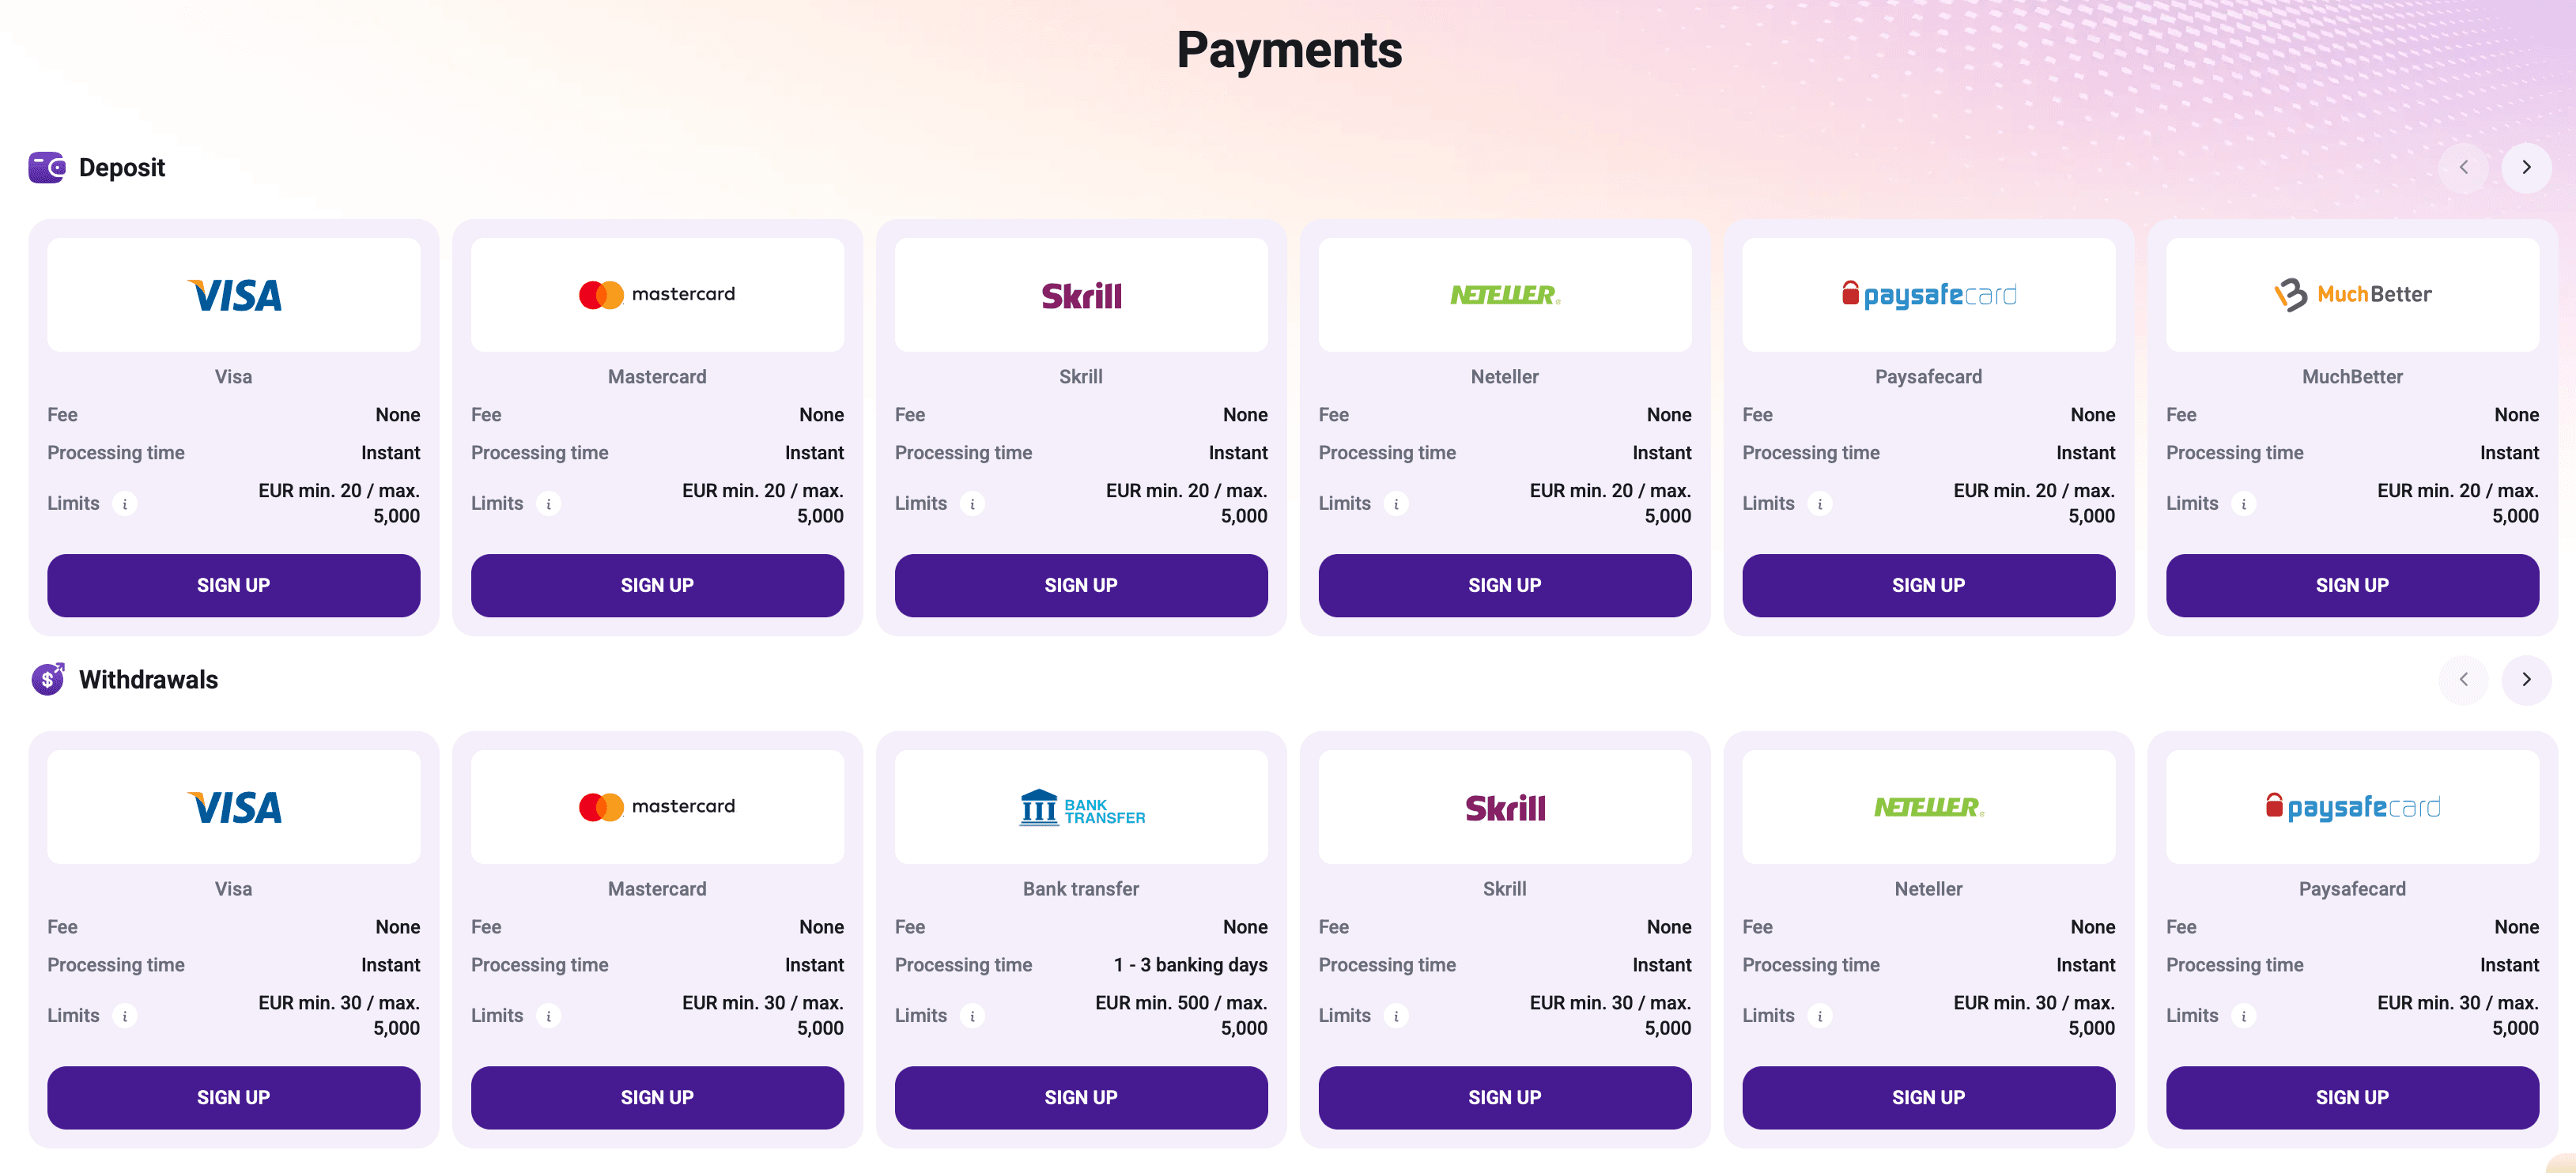Click the Skrill deposit method logo
Image resolution: width=2576 pixels, height=1173 pixels.
[1081, 294]
